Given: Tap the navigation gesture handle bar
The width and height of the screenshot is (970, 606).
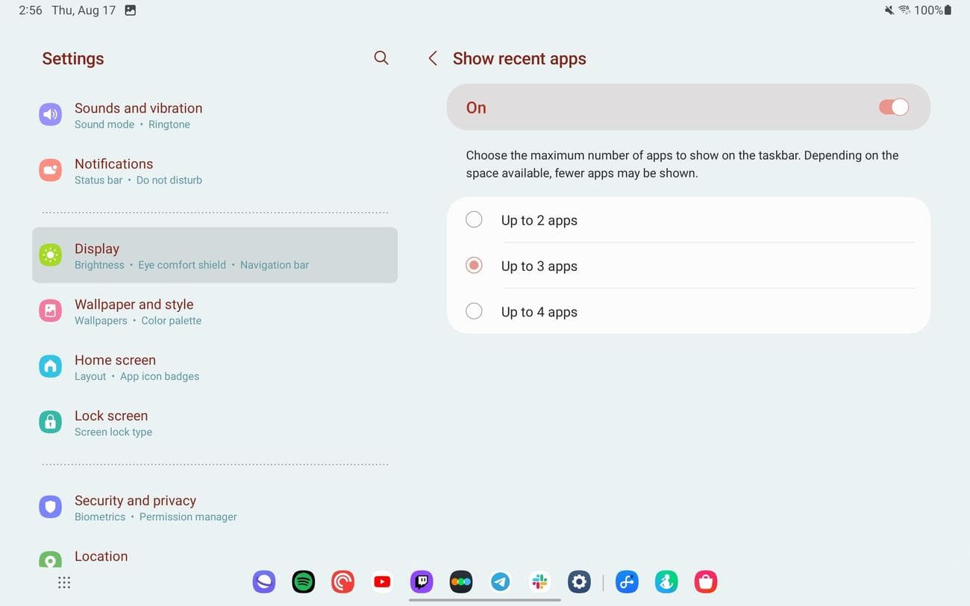Looking at the screenshot, I should 485,599.
